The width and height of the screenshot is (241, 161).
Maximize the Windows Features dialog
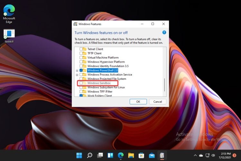(x=153, y=24)
